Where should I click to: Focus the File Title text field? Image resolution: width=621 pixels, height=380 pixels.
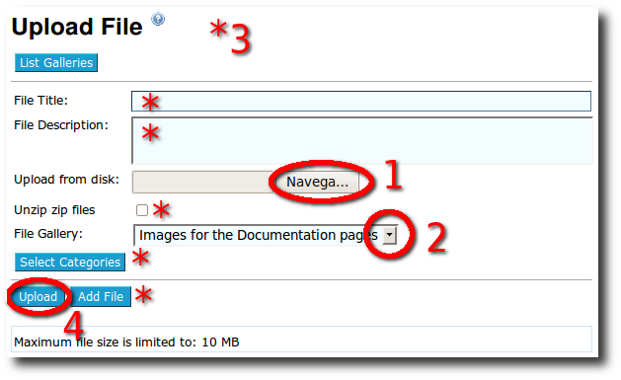pyautogui.click(x=361, y=102)
